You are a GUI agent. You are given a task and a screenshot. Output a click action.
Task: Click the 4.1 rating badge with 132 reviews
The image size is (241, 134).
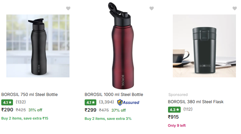point(7,102)
